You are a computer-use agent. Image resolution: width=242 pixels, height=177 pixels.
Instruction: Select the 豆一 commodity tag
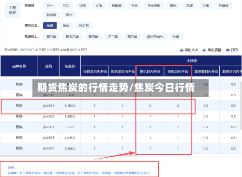pyautogui.click(x=50, y=6)
